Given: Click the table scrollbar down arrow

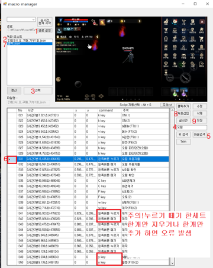Looking at the screenshot, I should pos(172,263).
